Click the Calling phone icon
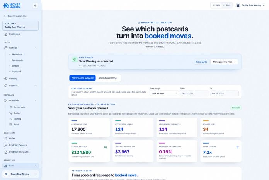This screenshot has height=180, width=269. tap(11, 113)
